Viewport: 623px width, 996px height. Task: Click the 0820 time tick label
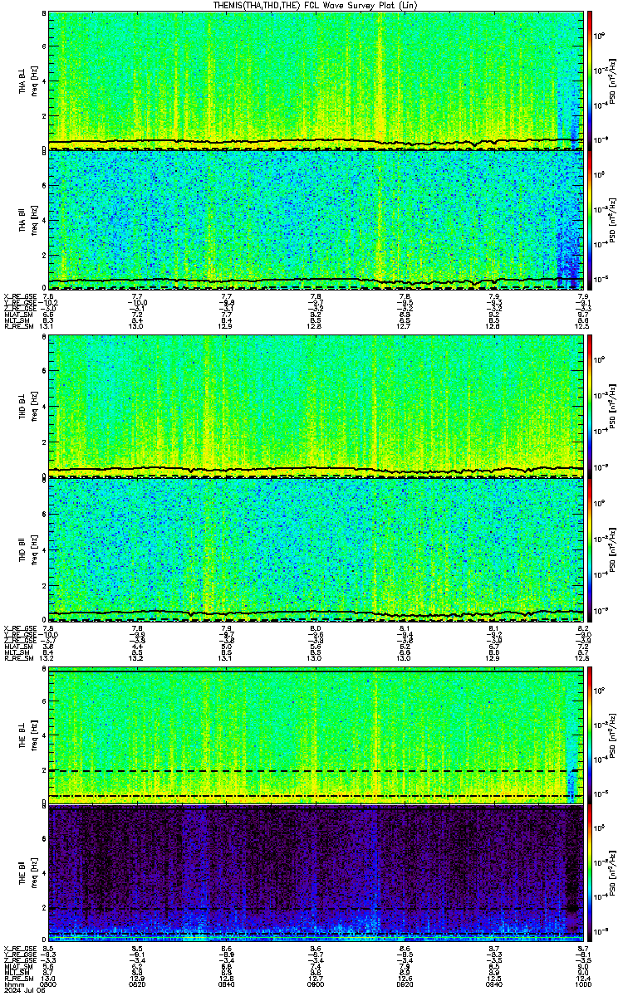tap(137, 985)
